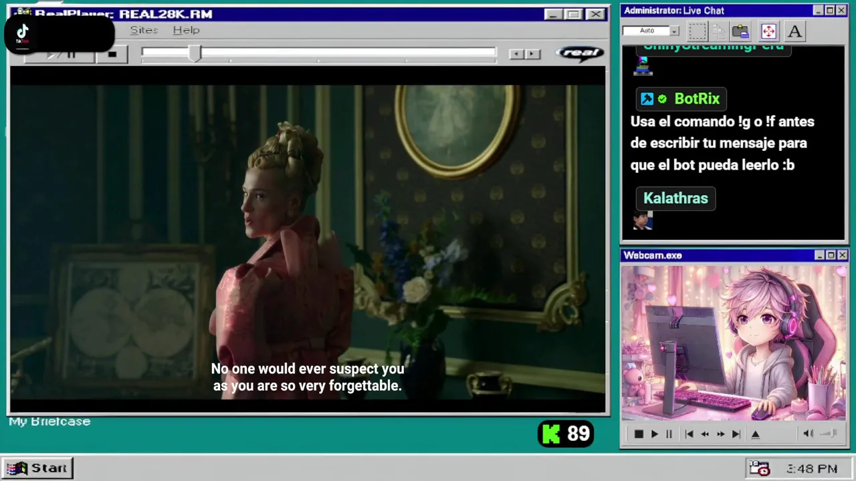Click the right arrow next to RealPlayer's seek bar
The width and height of the screenshot is (856, 481).
click(532, 54)
